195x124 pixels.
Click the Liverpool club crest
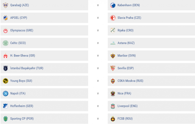coord(113,106)
